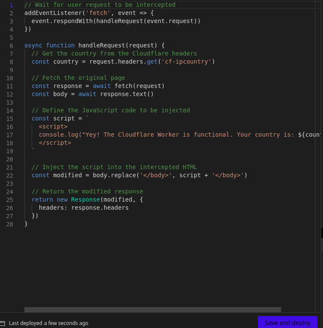Click the comment 'Get the country from the Cloudflare headers'
323x328 pixels.
tap(114, 53)
